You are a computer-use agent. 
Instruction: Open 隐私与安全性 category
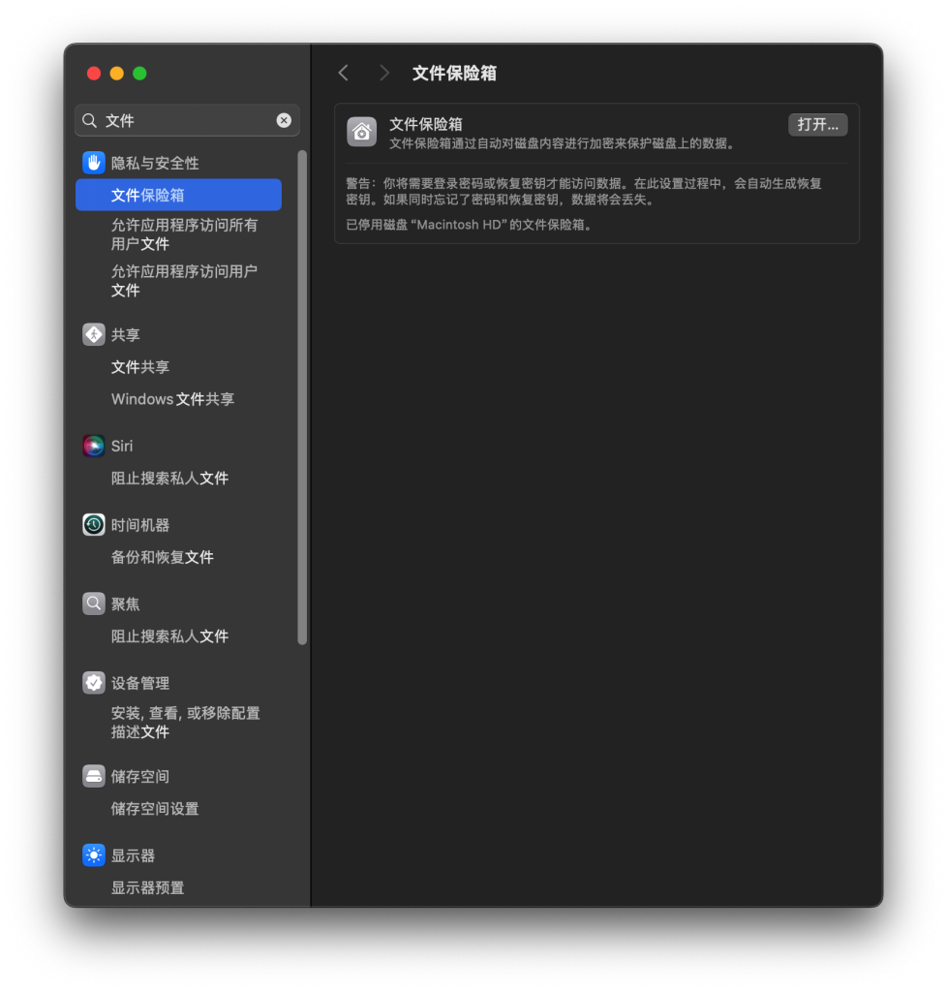tap(155, 163)
